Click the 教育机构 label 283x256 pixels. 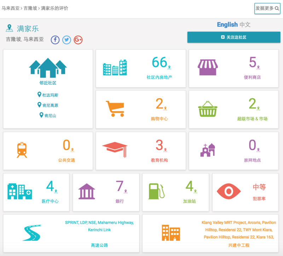tap(159, 160)
